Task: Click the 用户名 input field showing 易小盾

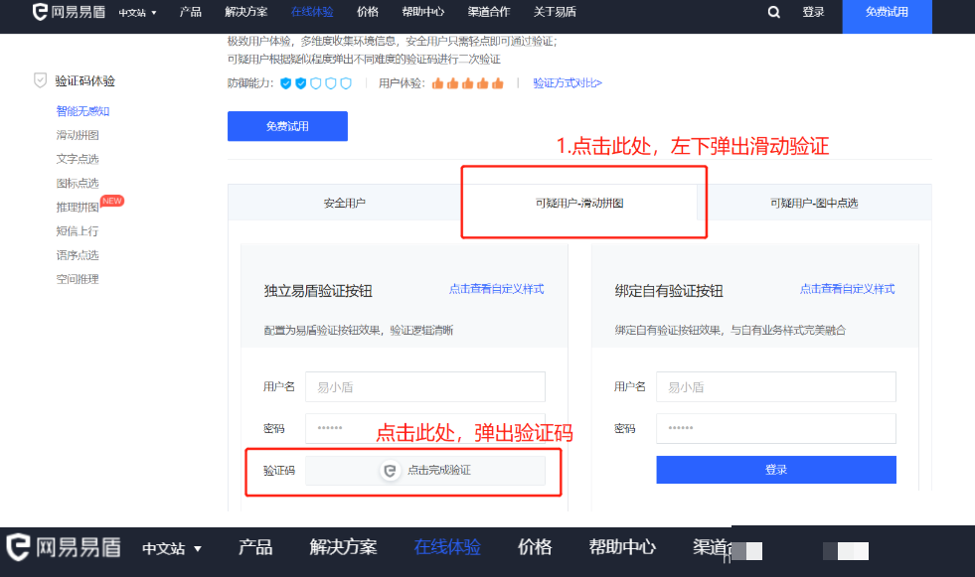Action: 424,386
